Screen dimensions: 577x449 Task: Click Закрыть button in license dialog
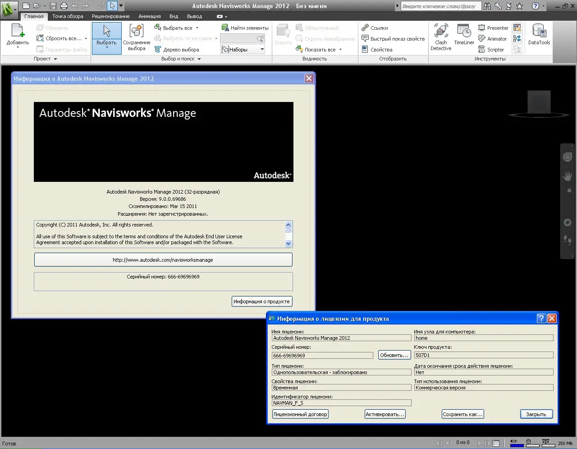536,414
